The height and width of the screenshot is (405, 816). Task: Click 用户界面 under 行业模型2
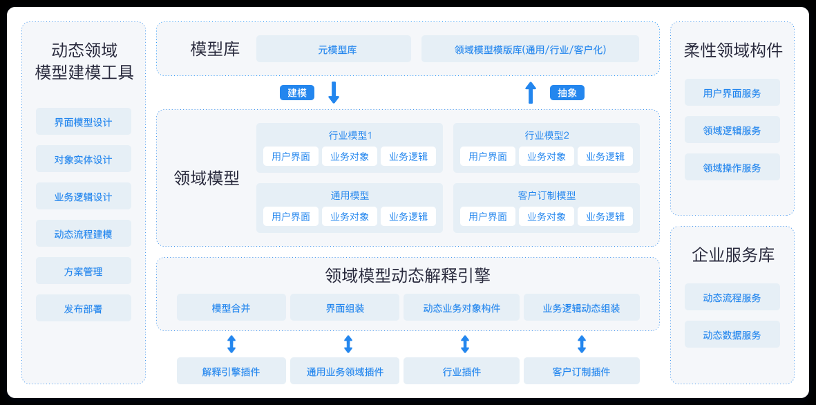488,156
